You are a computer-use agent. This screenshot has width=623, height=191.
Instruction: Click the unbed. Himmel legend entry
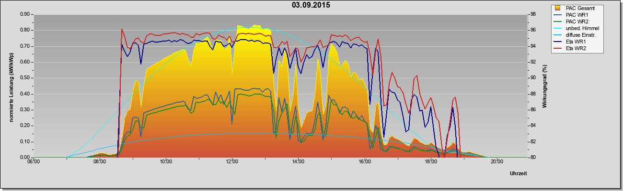point(577,28)
